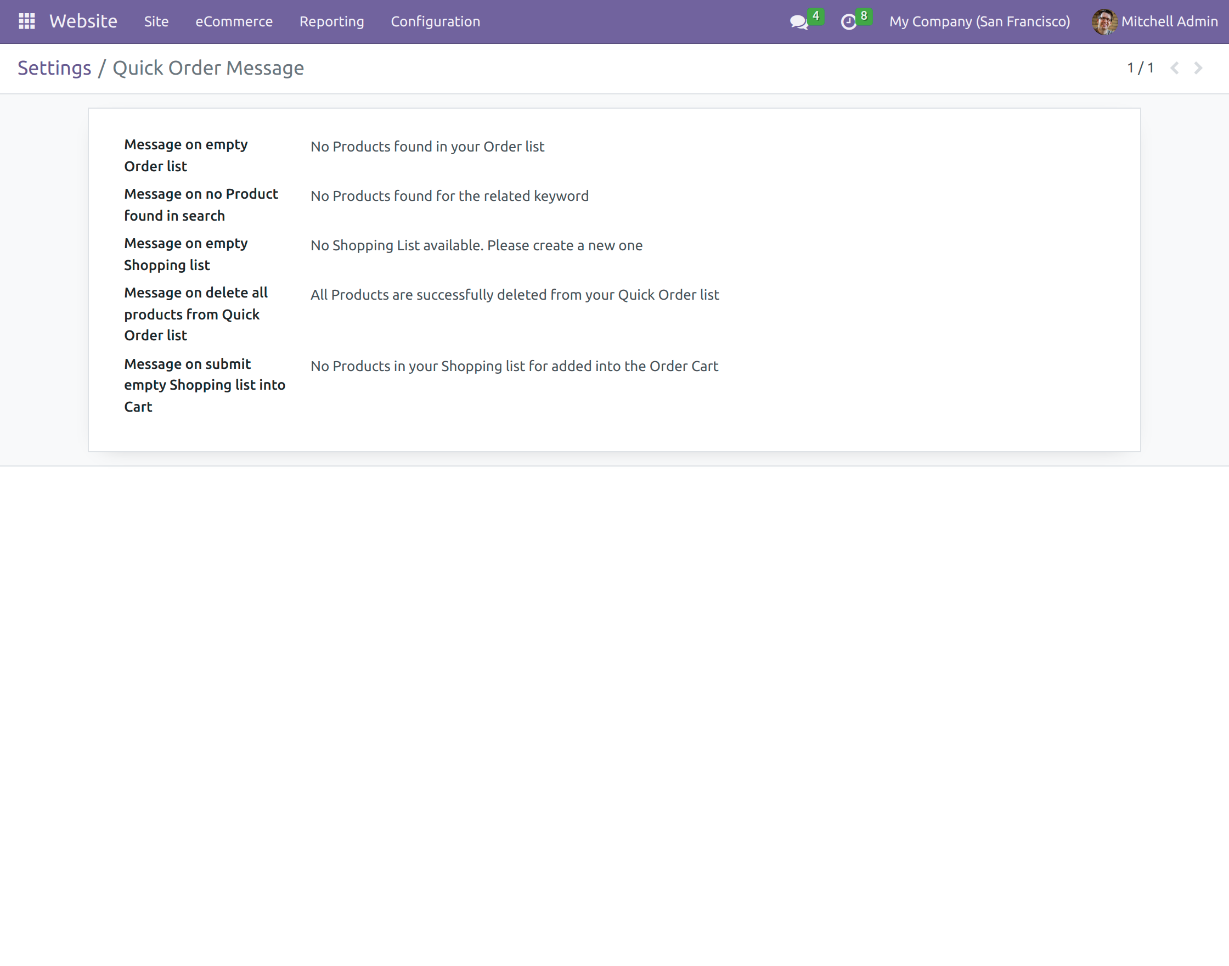Click the activities counter badge showing 8
The height and width of the screenshot is (966, 1229).
(863, 16)
